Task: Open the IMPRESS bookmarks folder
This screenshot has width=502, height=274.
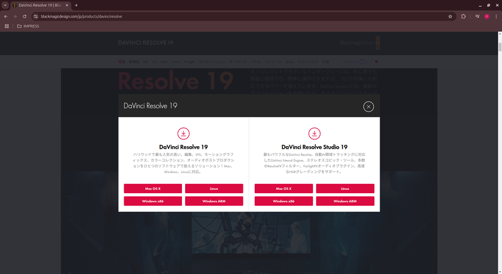Action: (x=28, y=26)
